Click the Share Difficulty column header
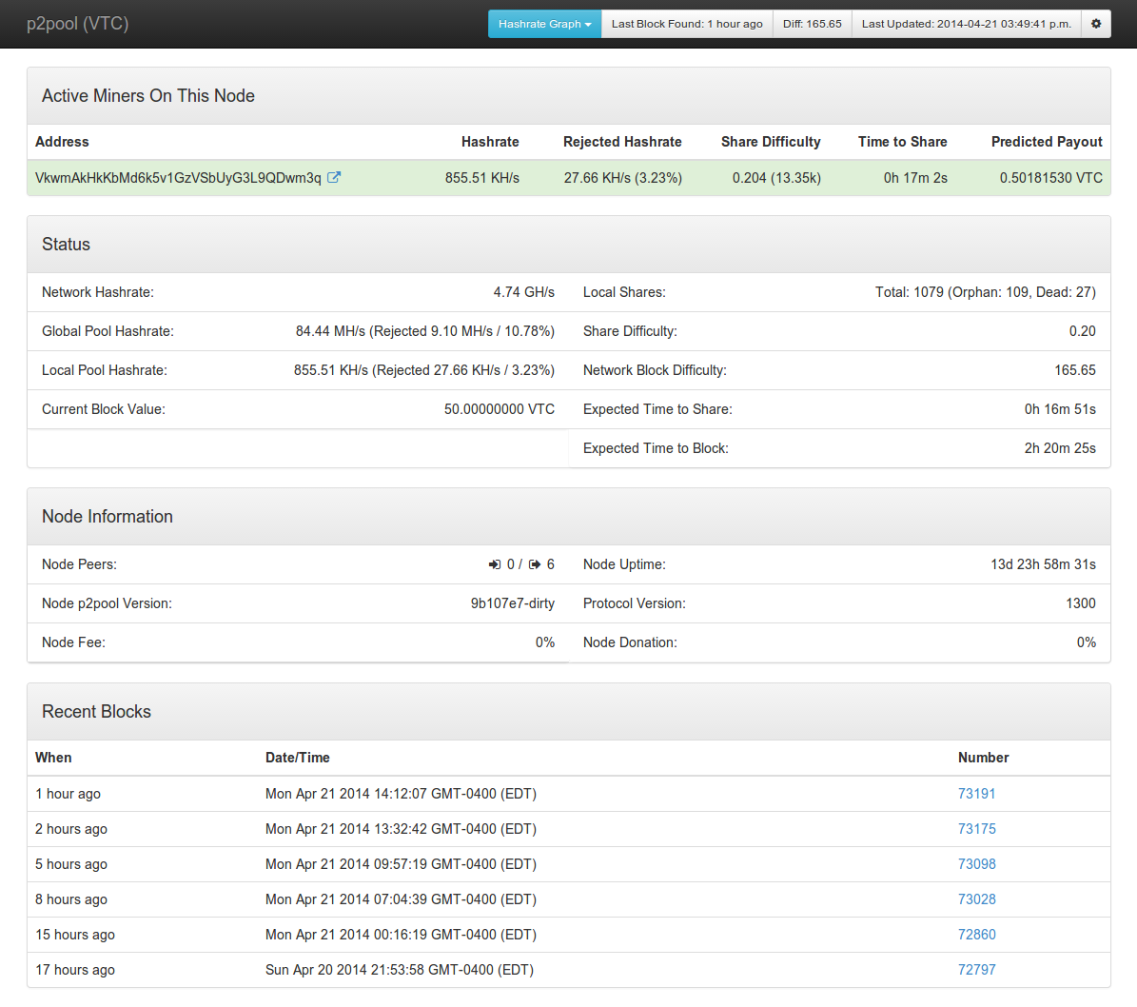 771,142
